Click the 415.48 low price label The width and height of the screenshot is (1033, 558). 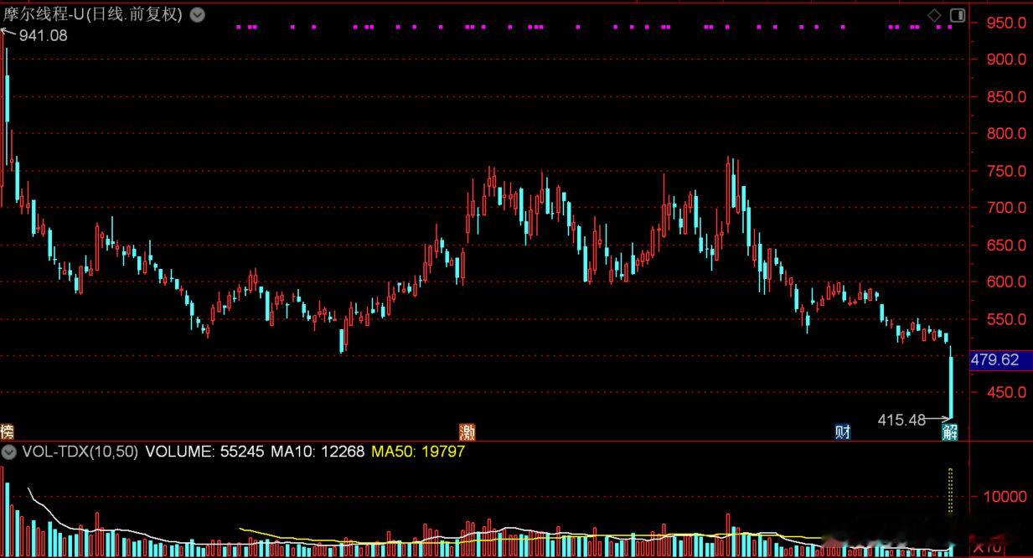[x=901, y=419]
